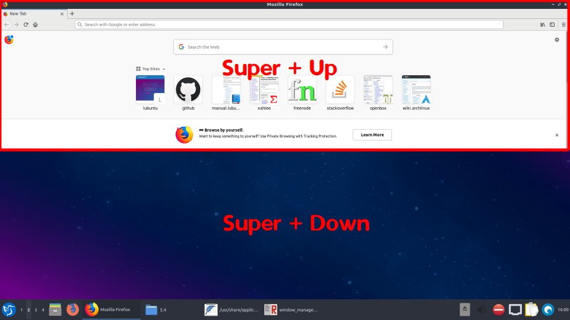Open the volume control tray icon
The height and width of the screenshot is (320, 570).
pos(482,309)
